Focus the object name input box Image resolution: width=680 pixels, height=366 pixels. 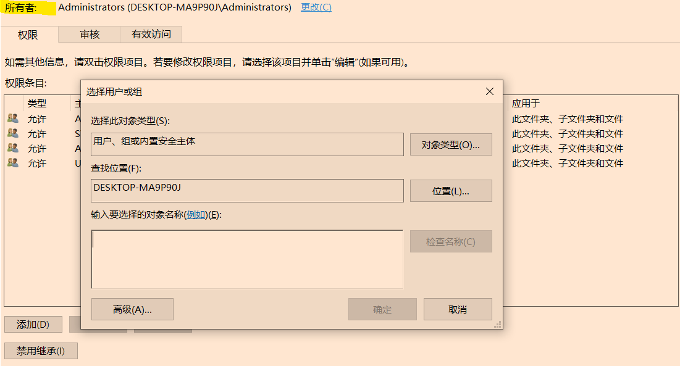247,259
